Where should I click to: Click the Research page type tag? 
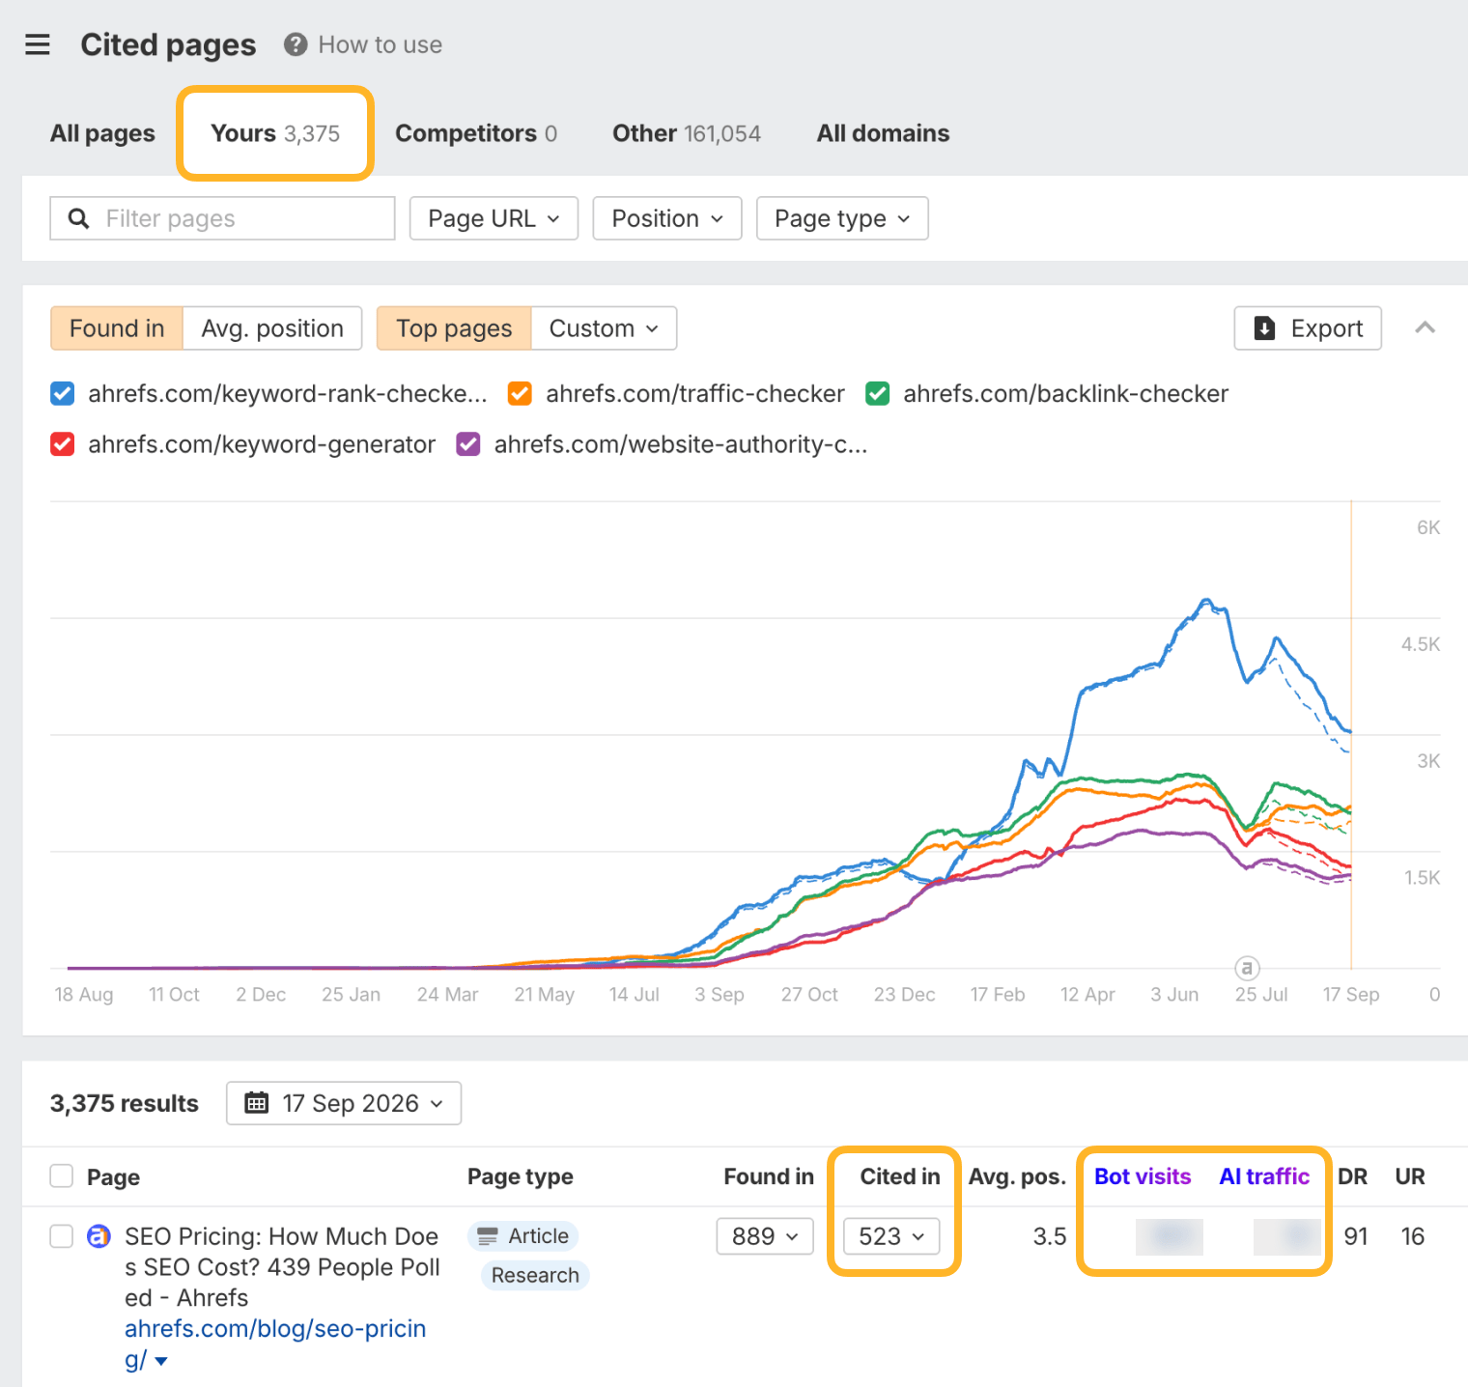point(535,1275)
